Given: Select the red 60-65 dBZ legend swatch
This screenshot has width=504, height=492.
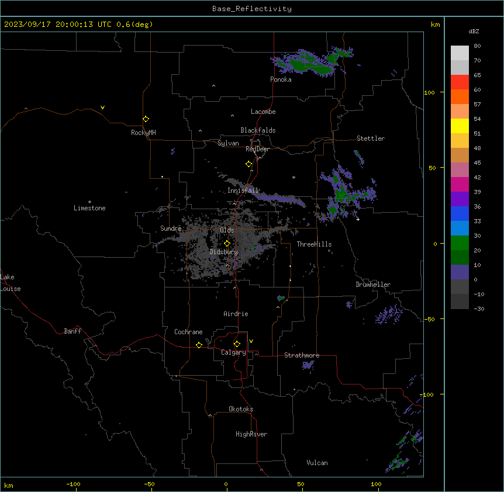Looking at the screenshot, I should pyautogui.click(x=460, y=82).
